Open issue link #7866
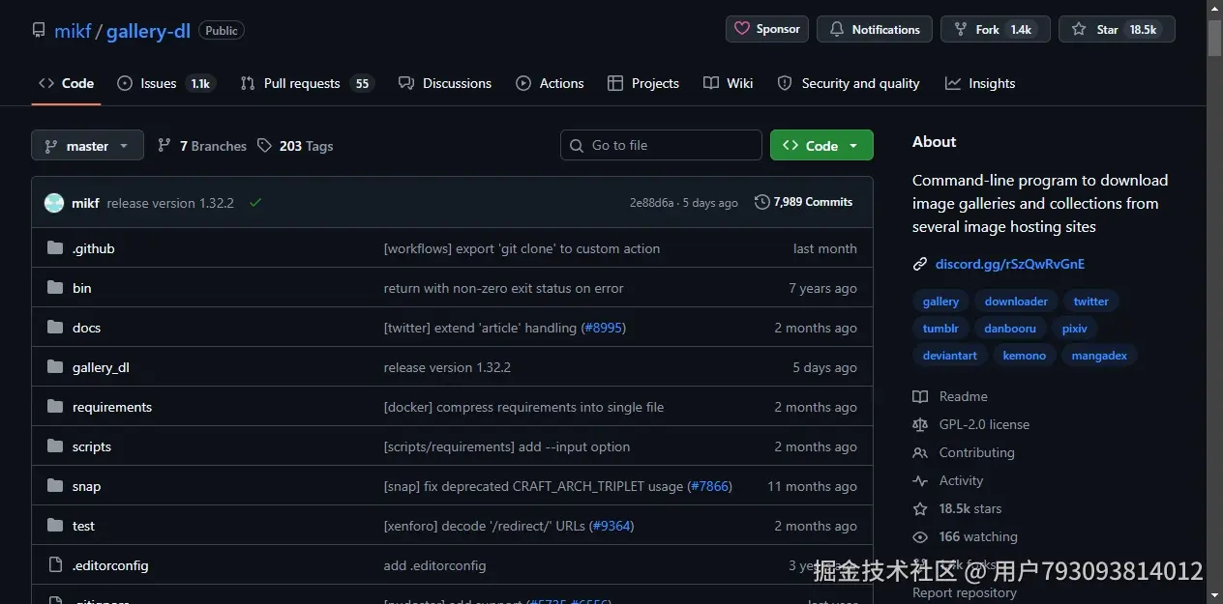Screen dimensions: 1223x604 click(710, 486)
